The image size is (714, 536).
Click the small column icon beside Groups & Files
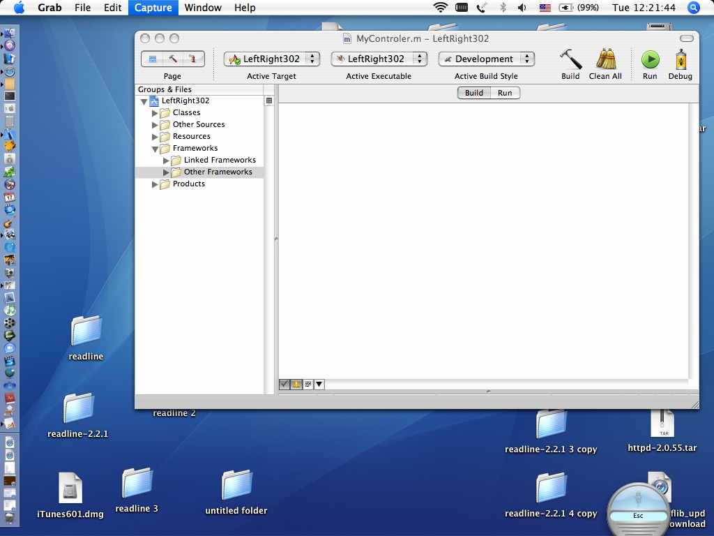(269, 100)
